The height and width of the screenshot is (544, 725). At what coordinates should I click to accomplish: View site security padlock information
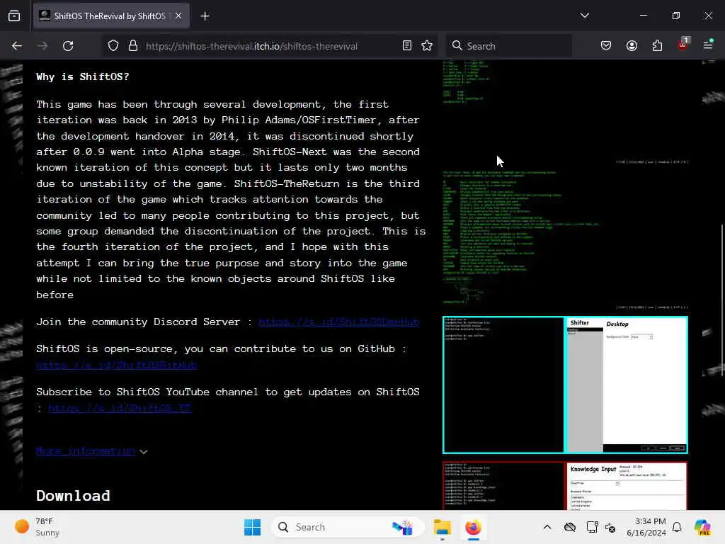(133, 46)
